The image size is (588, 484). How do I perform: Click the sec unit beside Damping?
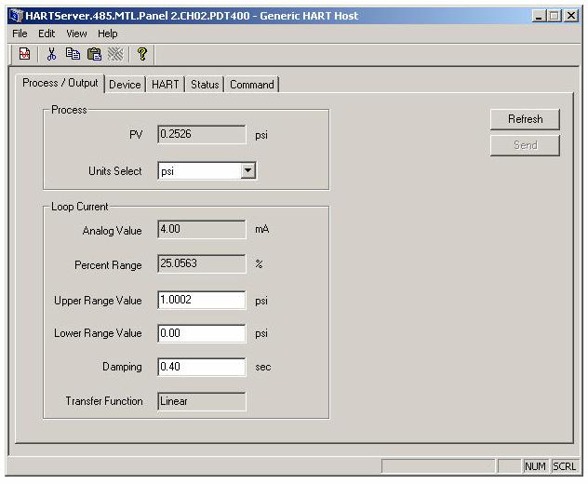263,367
